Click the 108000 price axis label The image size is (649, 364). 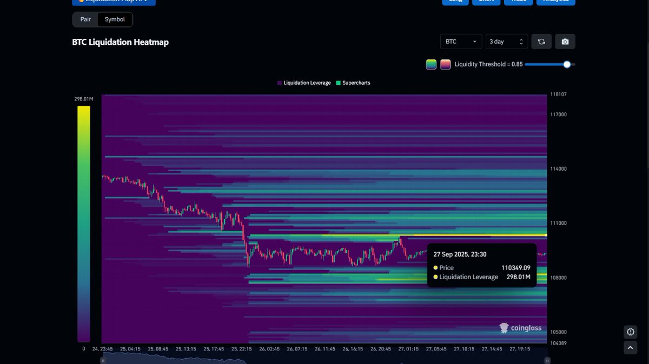click(x=559, y=278)
